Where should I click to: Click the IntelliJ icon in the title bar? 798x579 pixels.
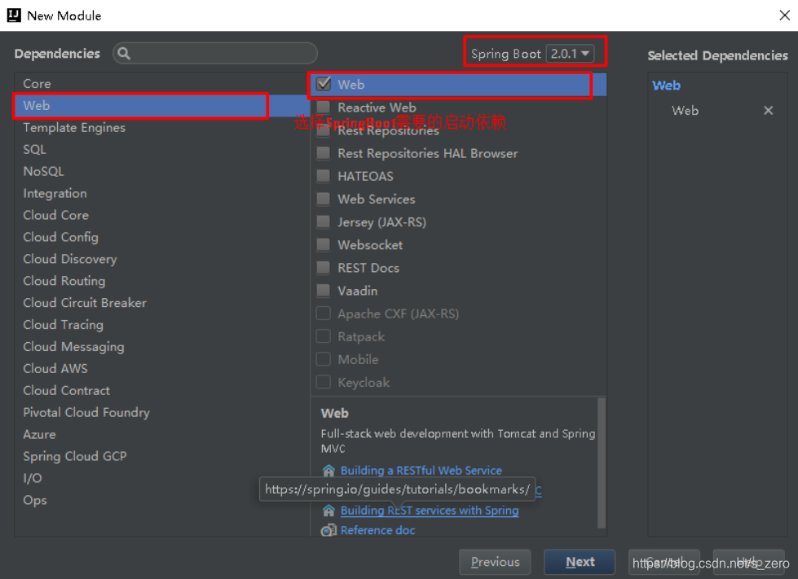14,15
